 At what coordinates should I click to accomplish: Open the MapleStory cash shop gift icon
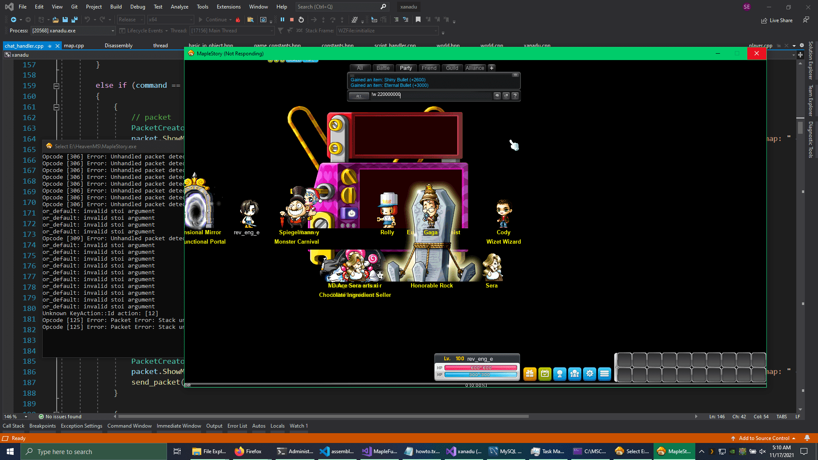click(530, 374)
